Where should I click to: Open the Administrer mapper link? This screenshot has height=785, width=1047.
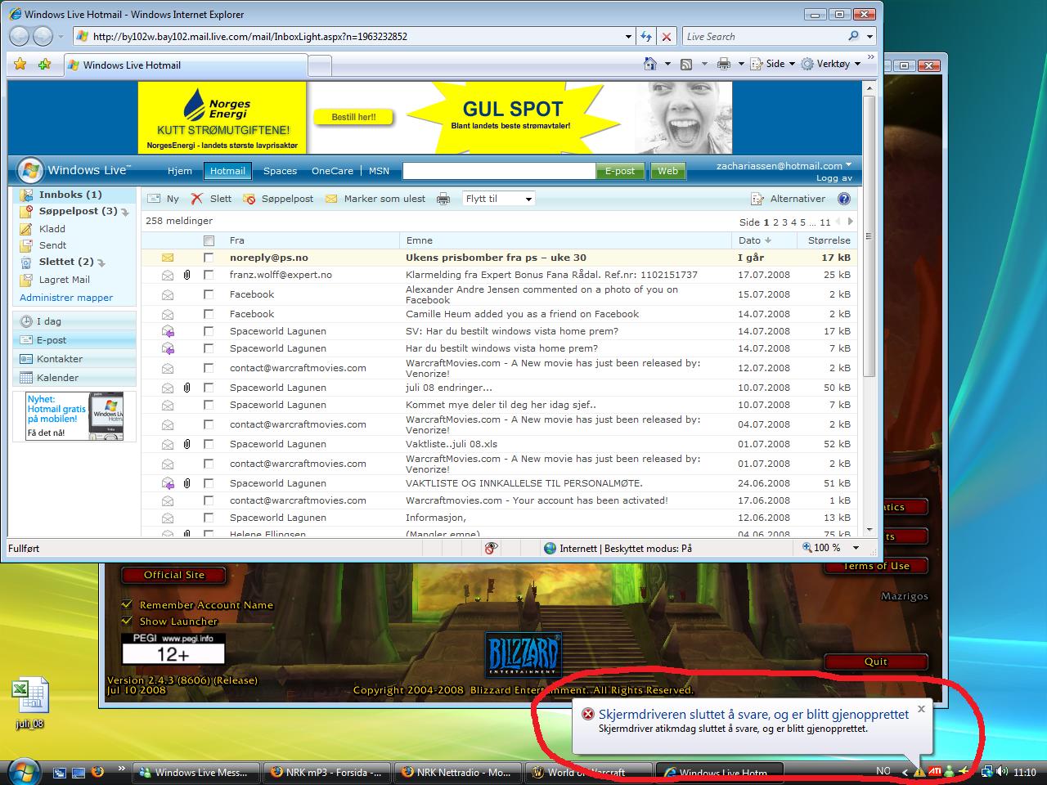click(66, 298)
